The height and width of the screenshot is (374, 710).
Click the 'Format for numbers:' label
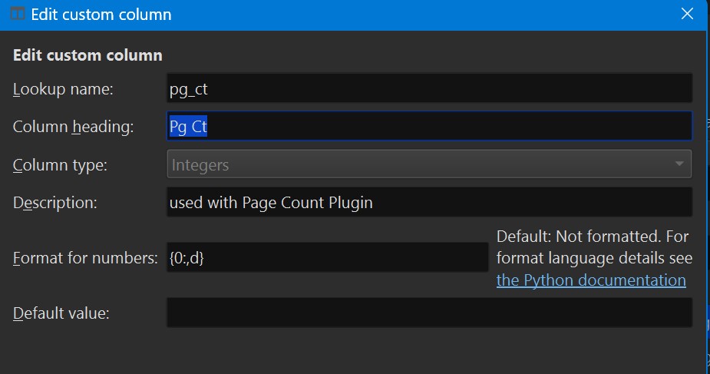pyautogui.click(x=85, y=258)
